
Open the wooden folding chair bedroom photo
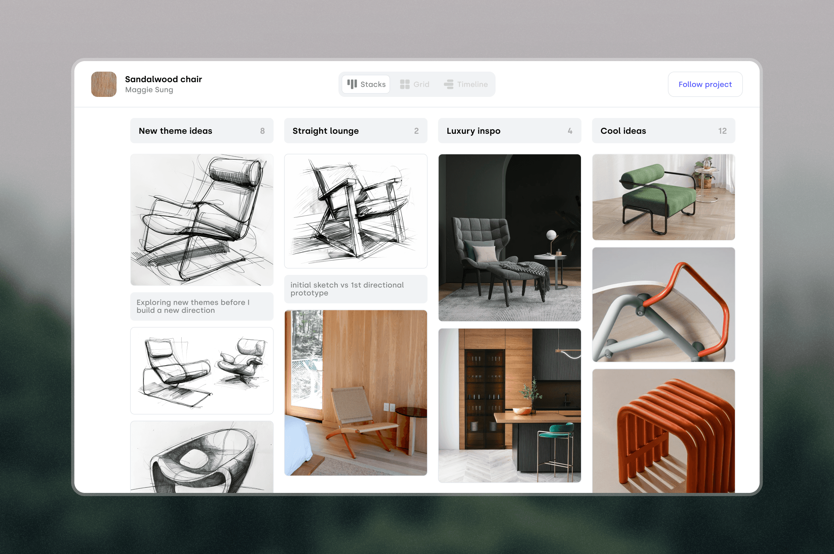coord(355,393)
